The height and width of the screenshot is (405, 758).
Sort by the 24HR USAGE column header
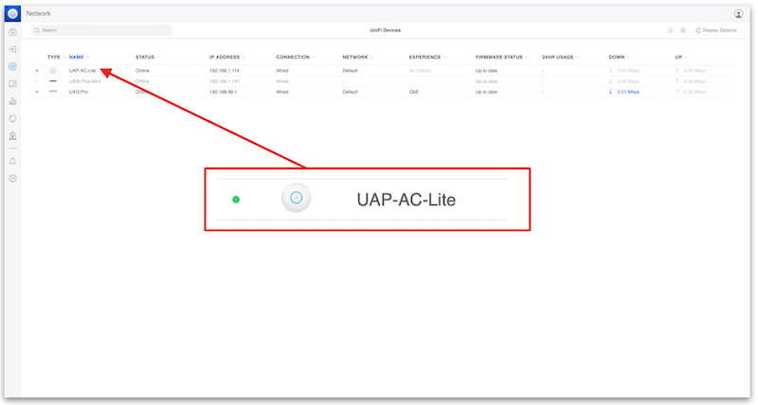click(x=560, y=57)
